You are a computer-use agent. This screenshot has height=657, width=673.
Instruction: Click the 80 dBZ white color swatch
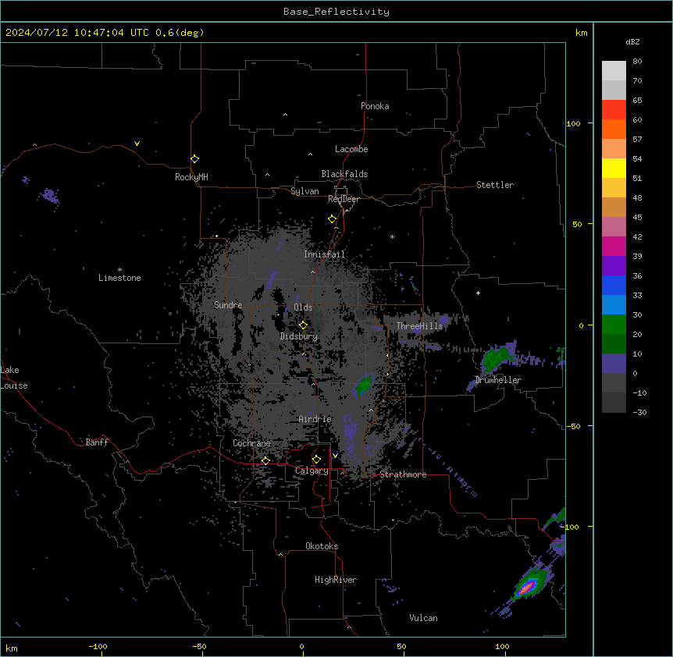tap(614, 70)
